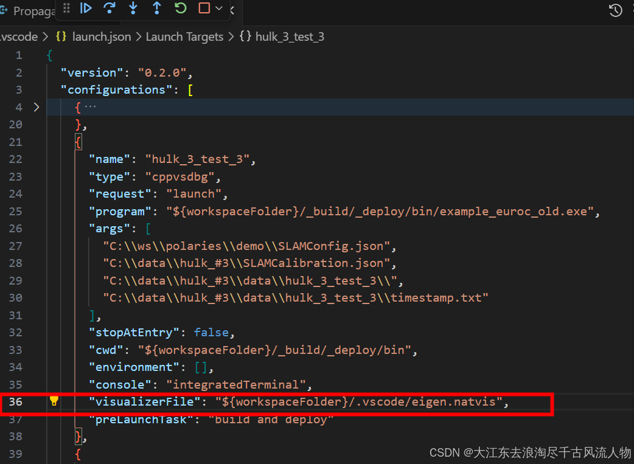Click the "args" key on line 26
The width and height of the screenshot is (634, 464).
(109, 229)
